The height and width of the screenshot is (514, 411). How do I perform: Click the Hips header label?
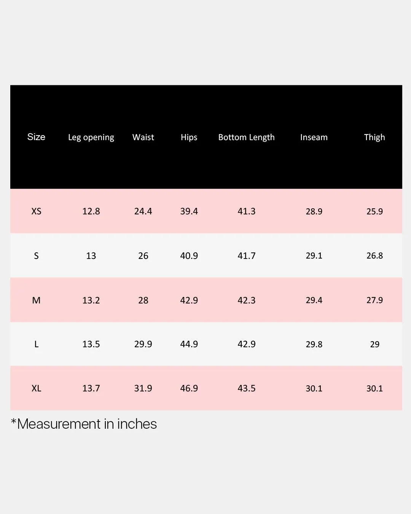189,137
